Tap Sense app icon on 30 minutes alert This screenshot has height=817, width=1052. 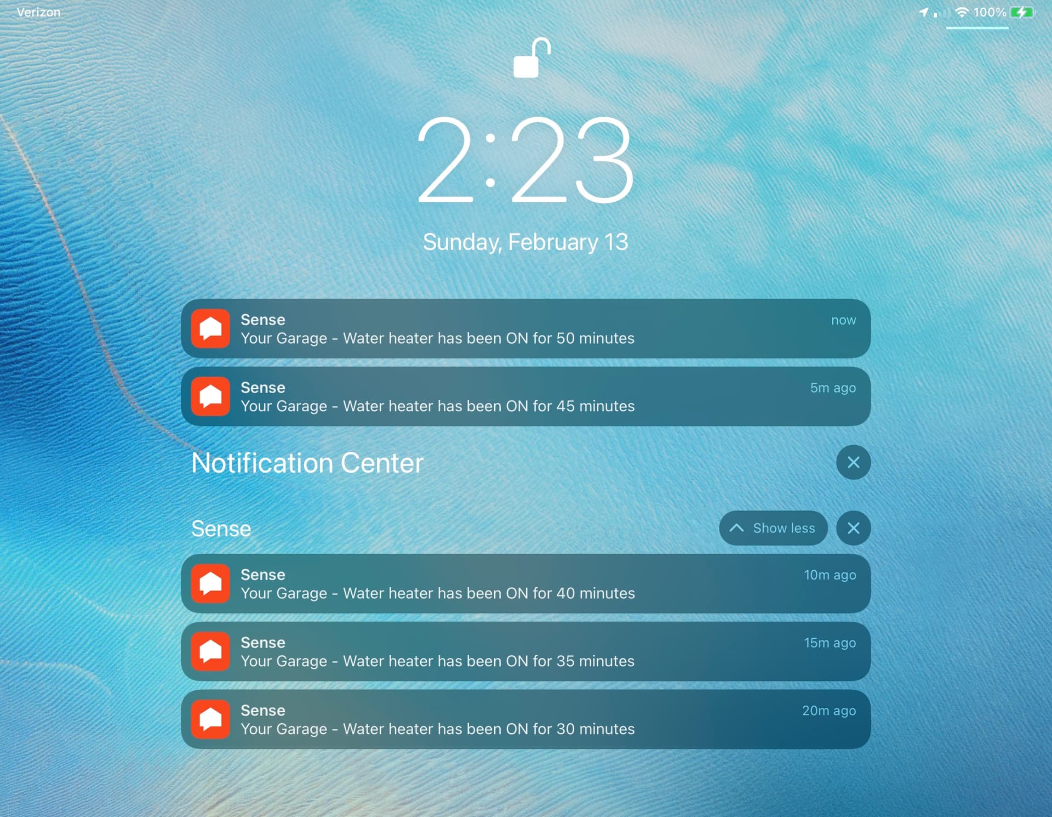click(210, 719)
